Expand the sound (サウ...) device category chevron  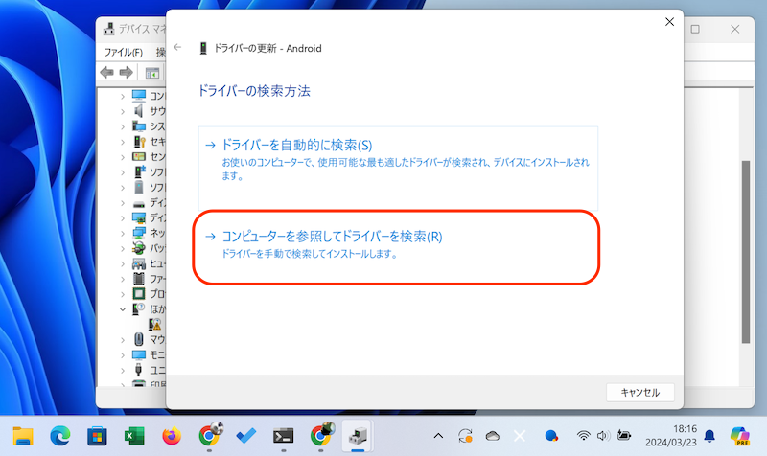[122, 111]
